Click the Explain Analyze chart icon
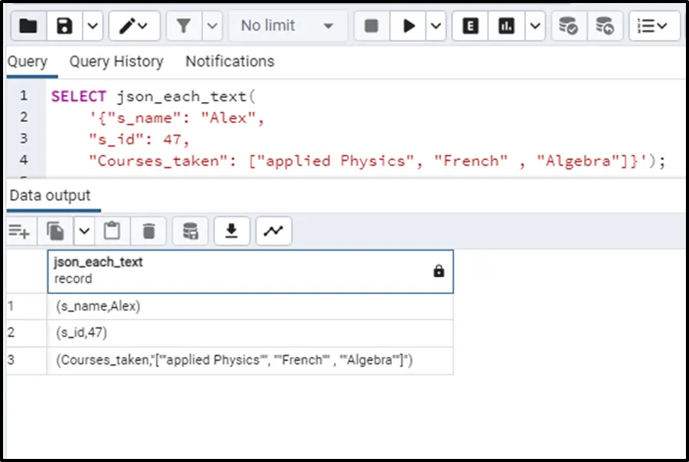689x462 pixels. pos(506,26)
